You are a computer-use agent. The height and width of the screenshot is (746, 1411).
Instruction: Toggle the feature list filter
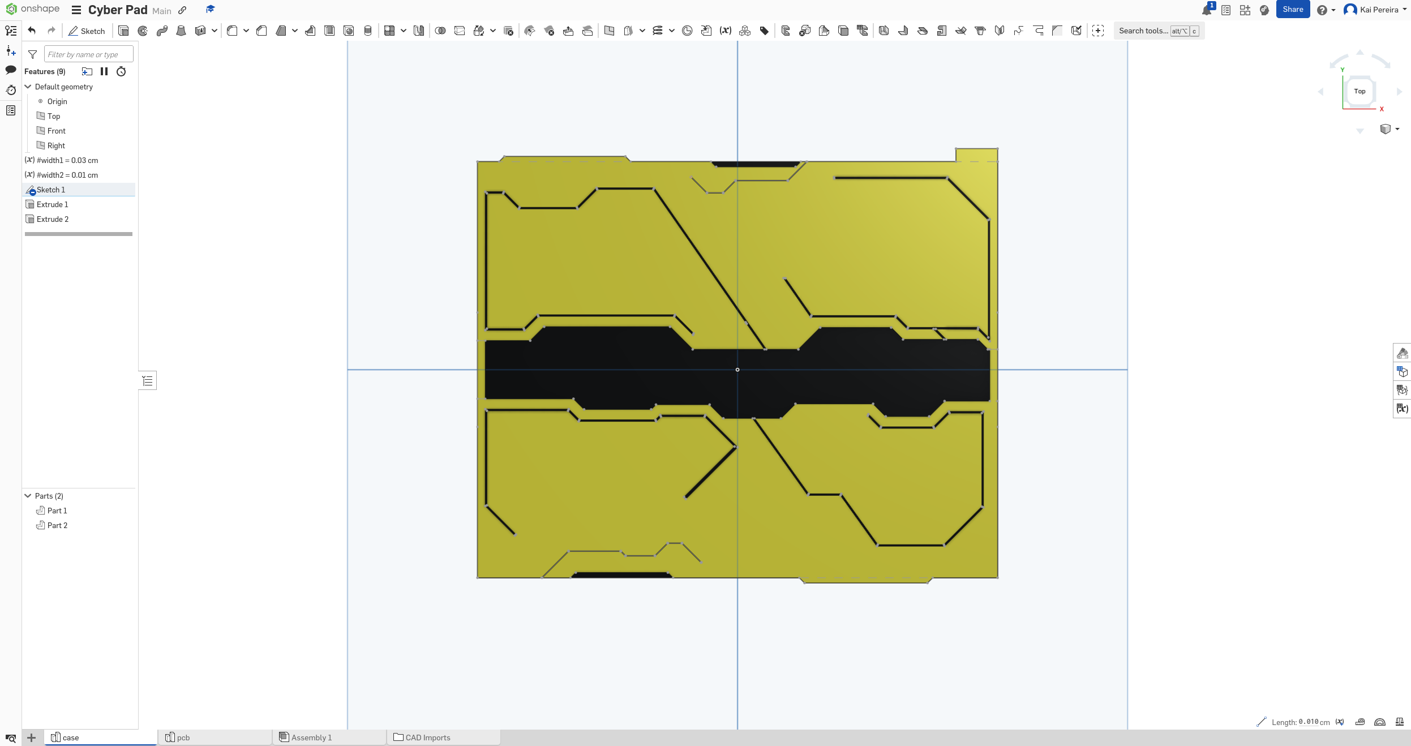(x=32, y=54)
